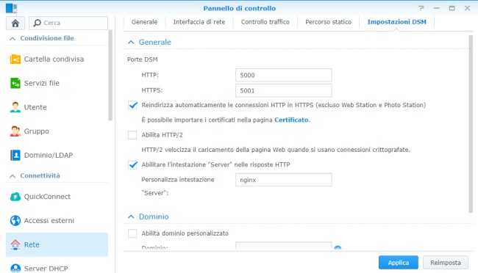
Task: Click the help question mark icon
Action: pyautogui.click(x=421, y=8)
